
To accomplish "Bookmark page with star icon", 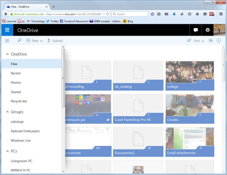I will pos(152,14).
